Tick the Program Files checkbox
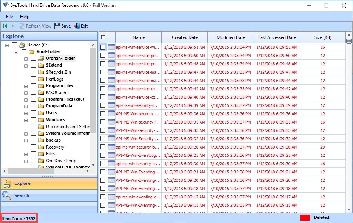This screenshot has width=353, height=223. pyautogui.click(x=33, y=85)
